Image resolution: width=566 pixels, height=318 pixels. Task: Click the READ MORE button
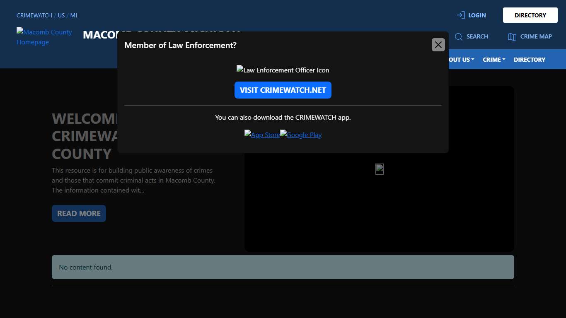coord(79,214)
